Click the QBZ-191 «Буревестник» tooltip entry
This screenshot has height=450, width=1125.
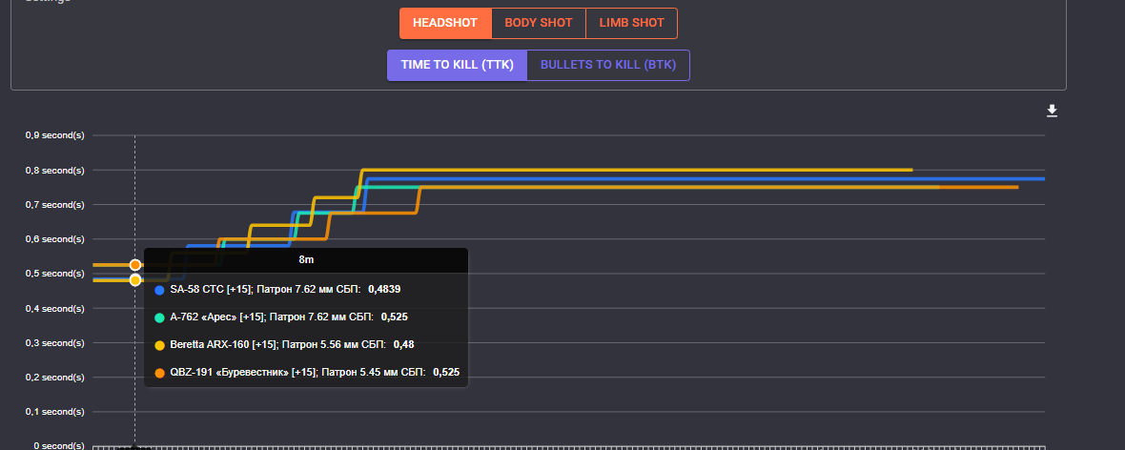point(297,372)
